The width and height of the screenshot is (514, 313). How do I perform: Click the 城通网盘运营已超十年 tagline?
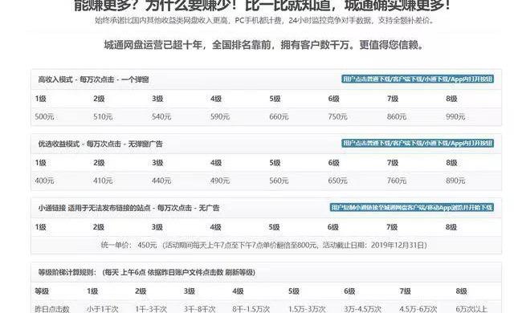pos(264,45)
